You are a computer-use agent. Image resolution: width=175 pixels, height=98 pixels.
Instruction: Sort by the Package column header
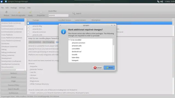43,20
